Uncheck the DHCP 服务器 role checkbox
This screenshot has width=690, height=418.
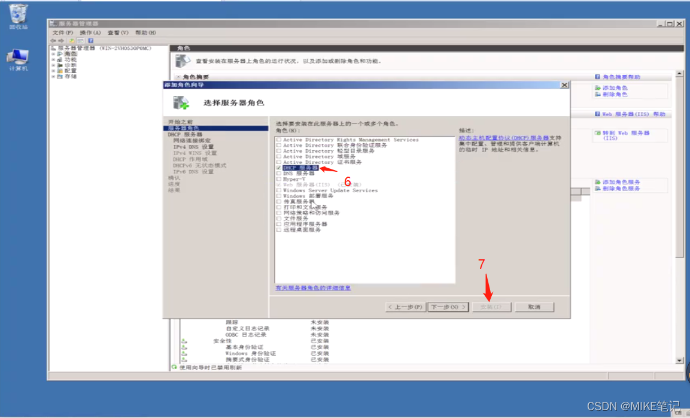pos(278,168)
